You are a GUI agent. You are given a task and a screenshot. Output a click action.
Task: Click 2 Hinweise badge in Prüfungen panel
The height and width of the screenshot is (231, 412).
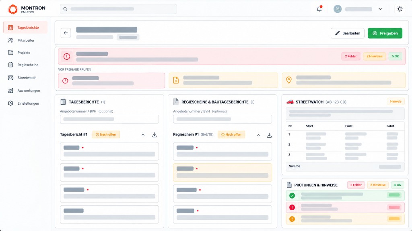[378, 185]
